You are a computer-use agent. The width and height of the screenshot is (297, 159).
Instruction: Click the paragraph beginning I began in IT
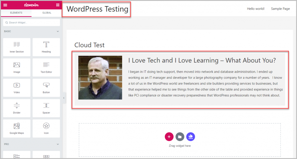(x=206, y=83)
